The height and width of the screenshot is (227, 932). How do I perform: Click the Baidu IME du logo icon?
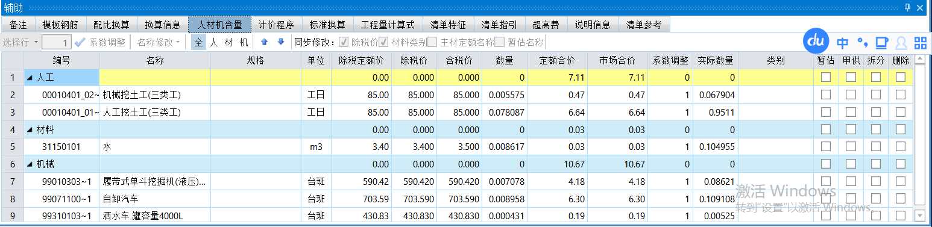(816, 42)
